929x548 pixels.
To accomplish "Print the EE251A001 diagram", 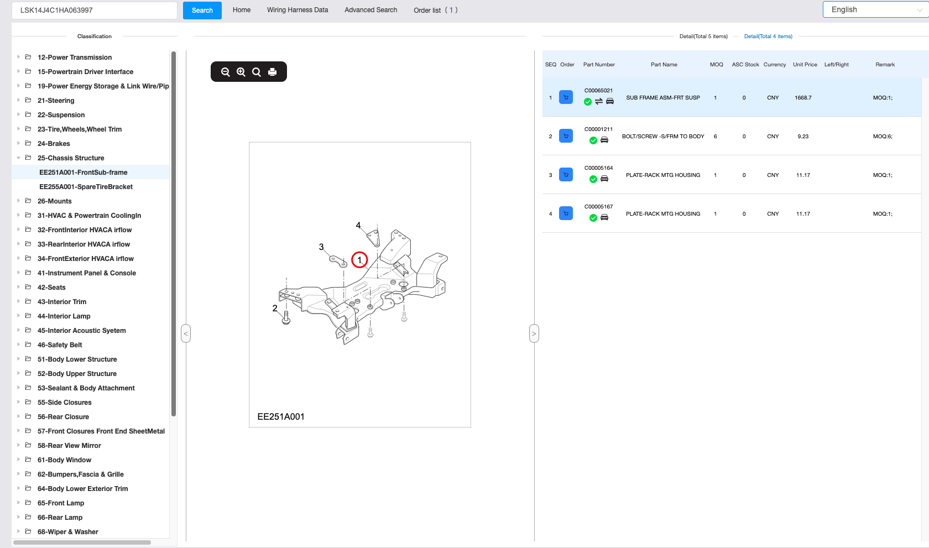I will (272, 72).
